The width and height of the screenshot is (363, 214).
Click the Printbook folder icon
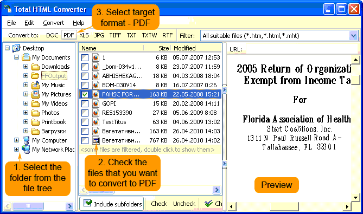(x=35, y=122)
